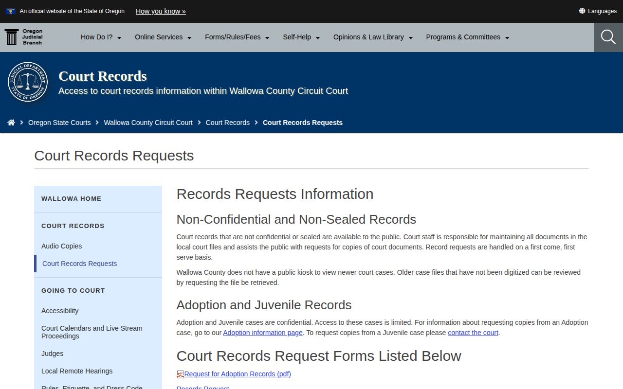Click the official website of Oregon text
The height and width of the screenshot is (389, 623).
tap(72, 11)
